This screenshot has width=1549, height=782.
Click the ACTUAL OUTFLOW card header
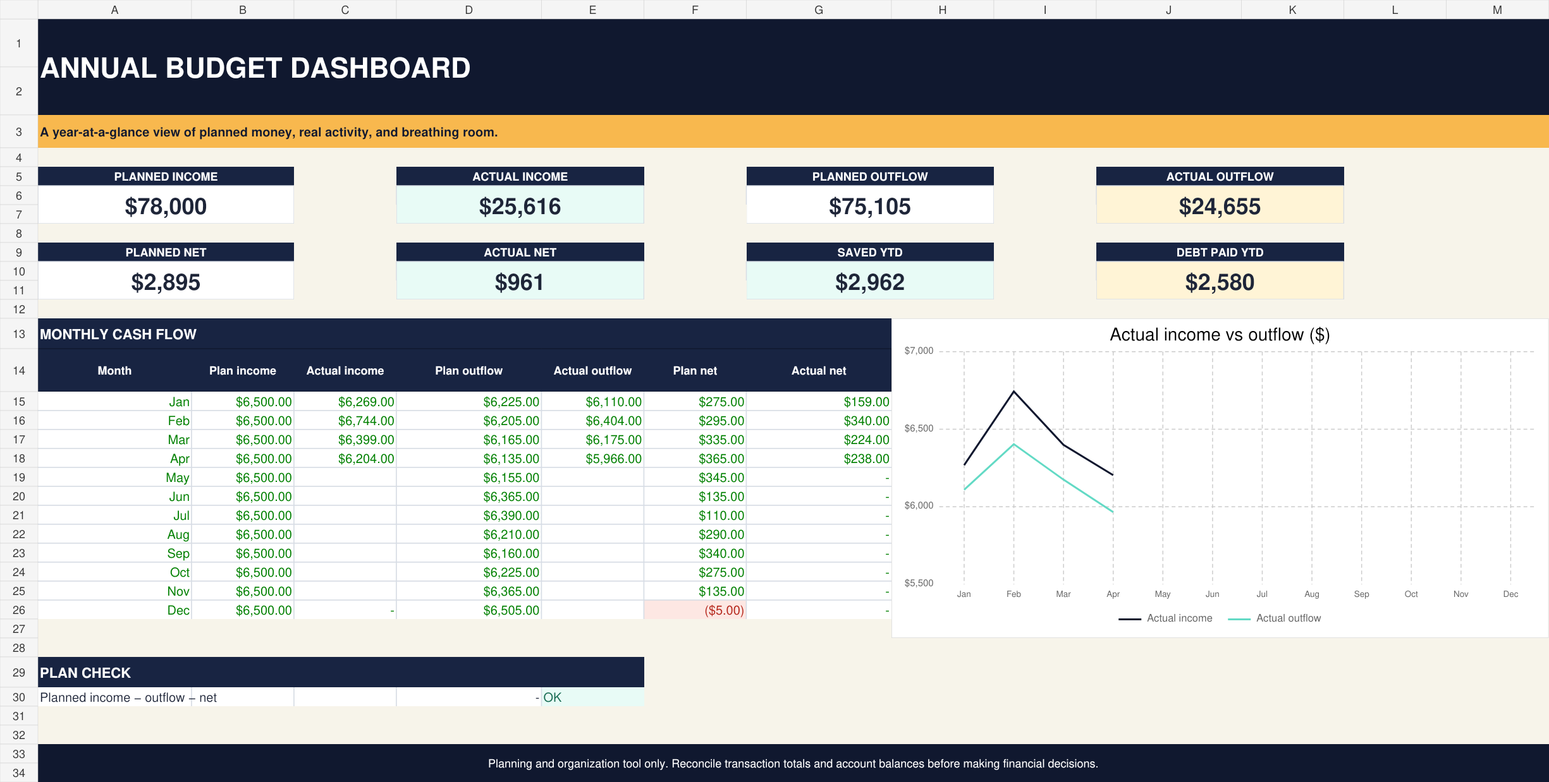coord(1220,176)
